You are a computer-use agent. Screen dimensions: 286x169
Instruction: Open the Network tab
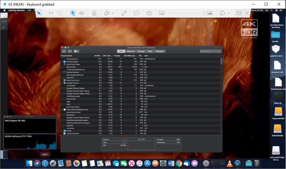coord(160,51)
